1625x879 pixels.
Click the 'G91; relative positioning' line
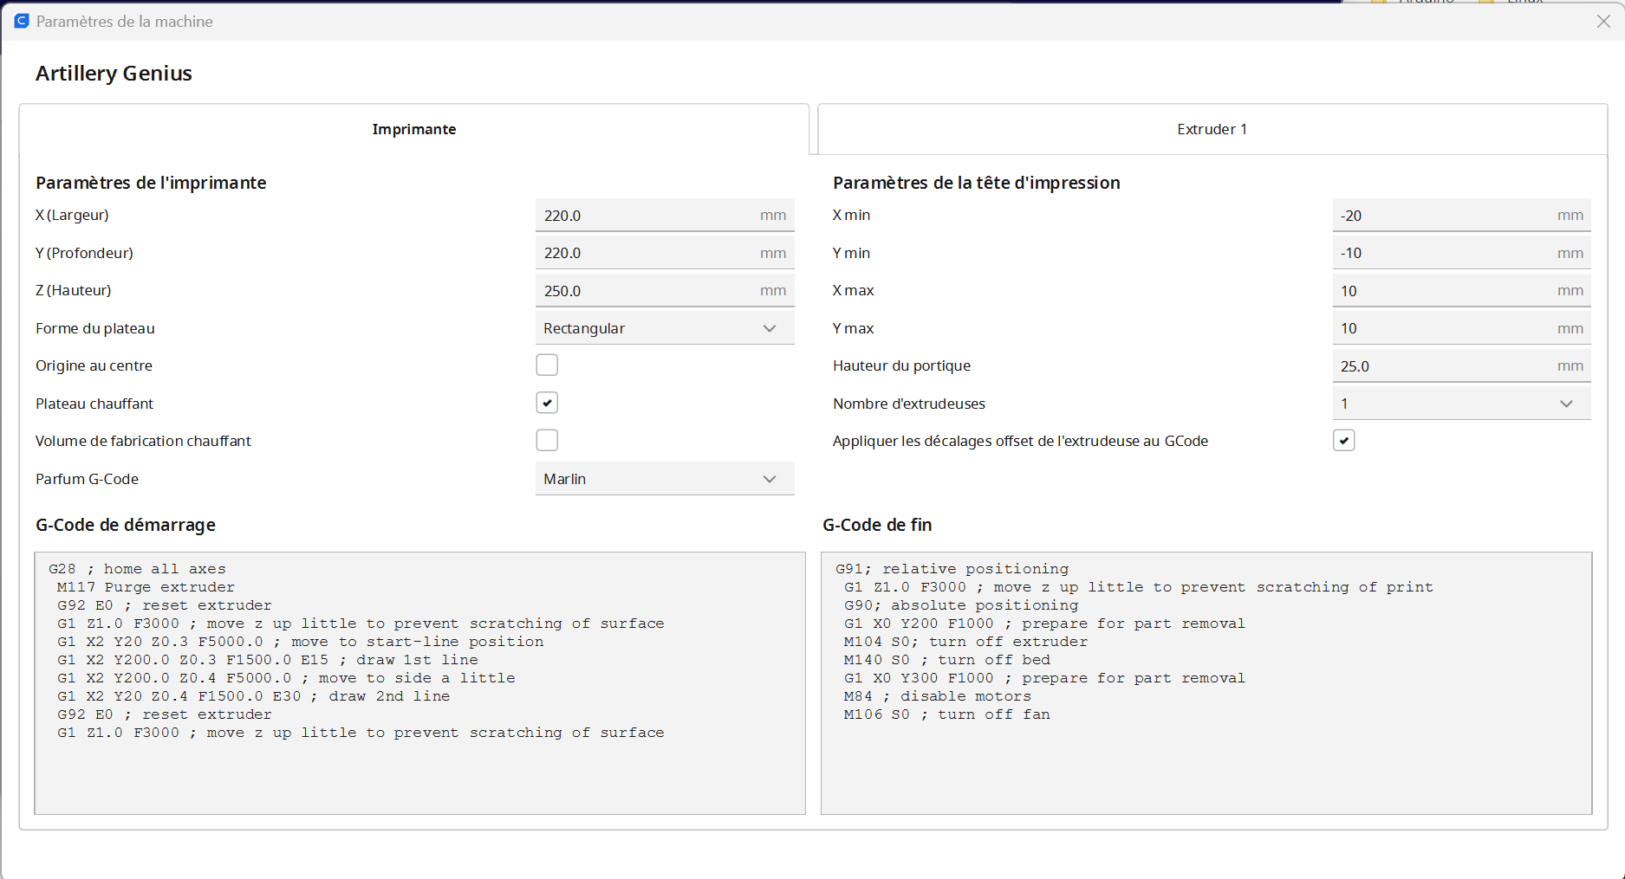click(x=952, y=569)
